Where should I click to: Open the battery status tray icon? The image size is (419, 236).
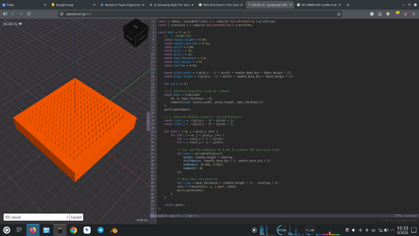click(387, 230)
